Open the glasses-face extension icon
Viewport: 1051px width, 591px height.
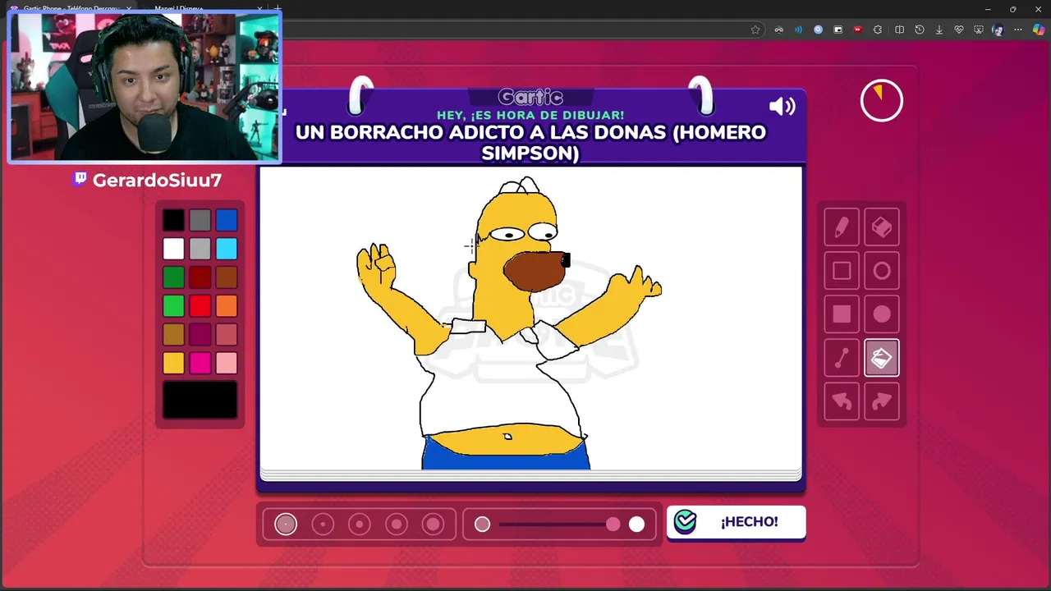coord(778,30)
